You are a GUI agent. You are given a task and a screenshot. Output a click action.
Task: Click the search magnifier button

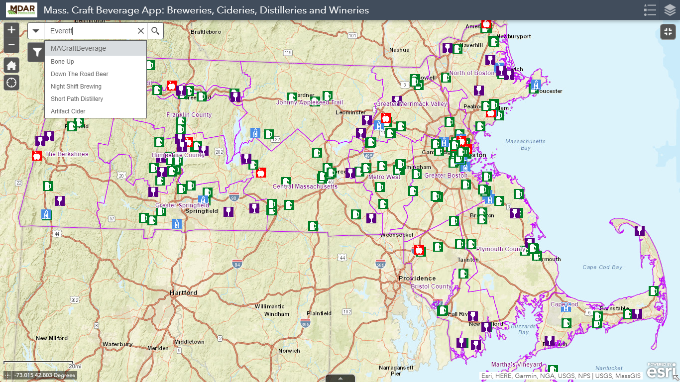tap(155, 31)
